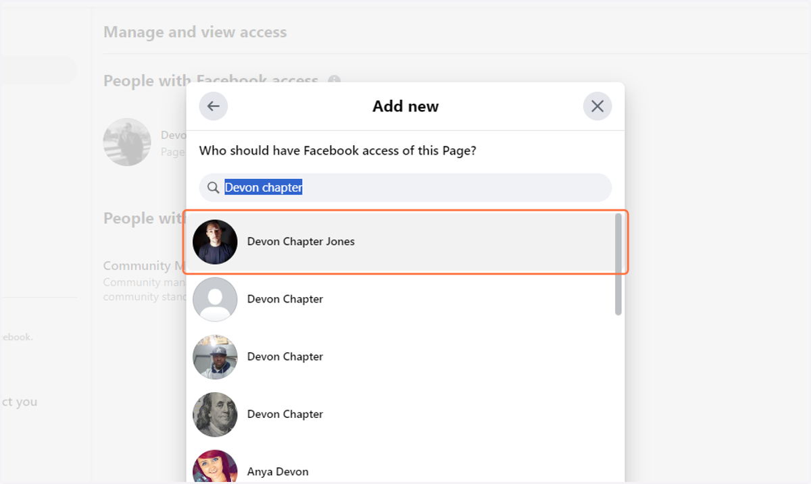Click the search magnifier icon
Viewport: 811px width, 484px height.
pos(214,188)
